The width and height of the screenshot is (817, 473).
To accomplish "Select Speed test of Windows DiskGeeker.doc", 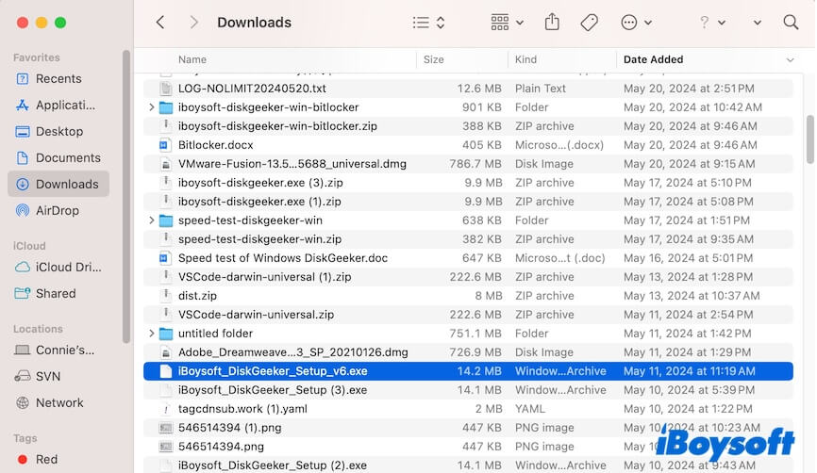I will 468,258.
